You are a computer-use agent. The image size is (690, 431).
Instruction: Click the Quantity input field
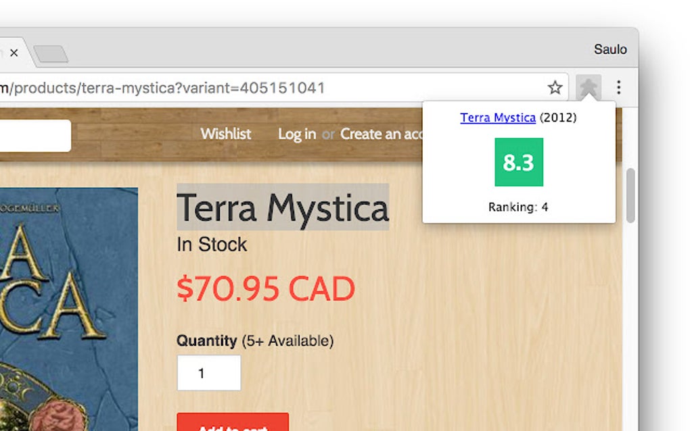(x=209, y=373)
